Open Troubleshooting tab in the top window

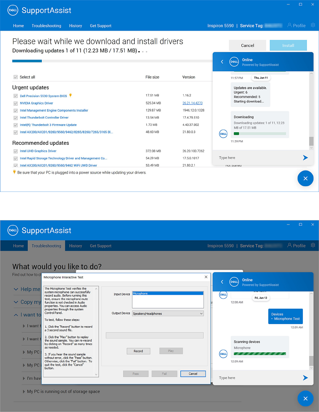46,26
